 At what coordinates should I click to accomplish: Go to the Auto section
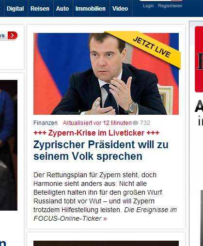[63, 8]
